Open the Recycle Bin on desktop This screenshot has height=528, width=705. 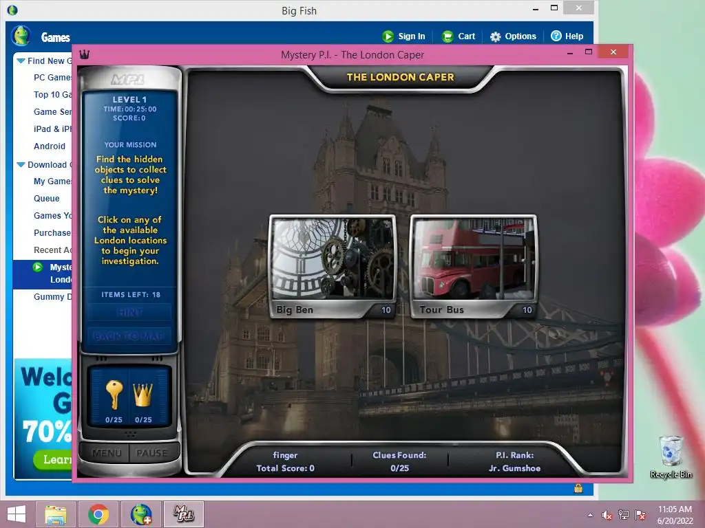pyautogui.click(x=671, y=456)
